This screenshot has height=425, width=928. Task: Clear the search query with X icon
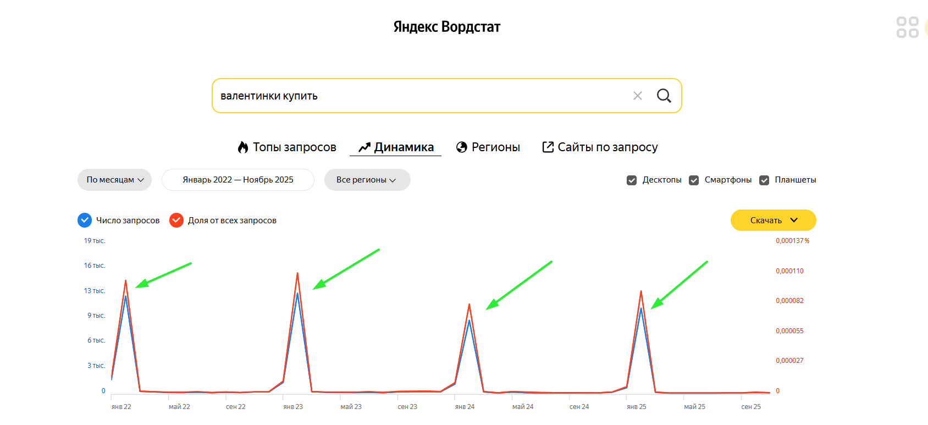click(637, 96)
